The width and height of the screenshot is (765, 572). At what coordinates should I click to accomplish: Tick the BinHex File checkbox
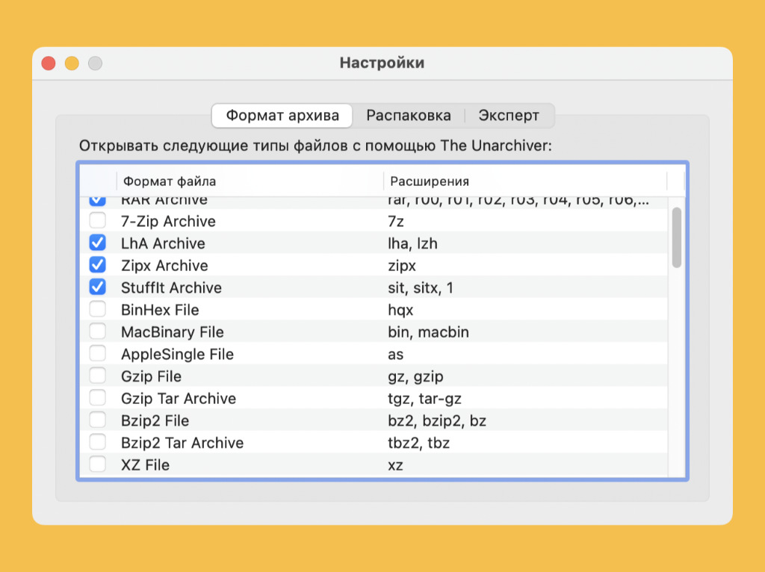98,310
